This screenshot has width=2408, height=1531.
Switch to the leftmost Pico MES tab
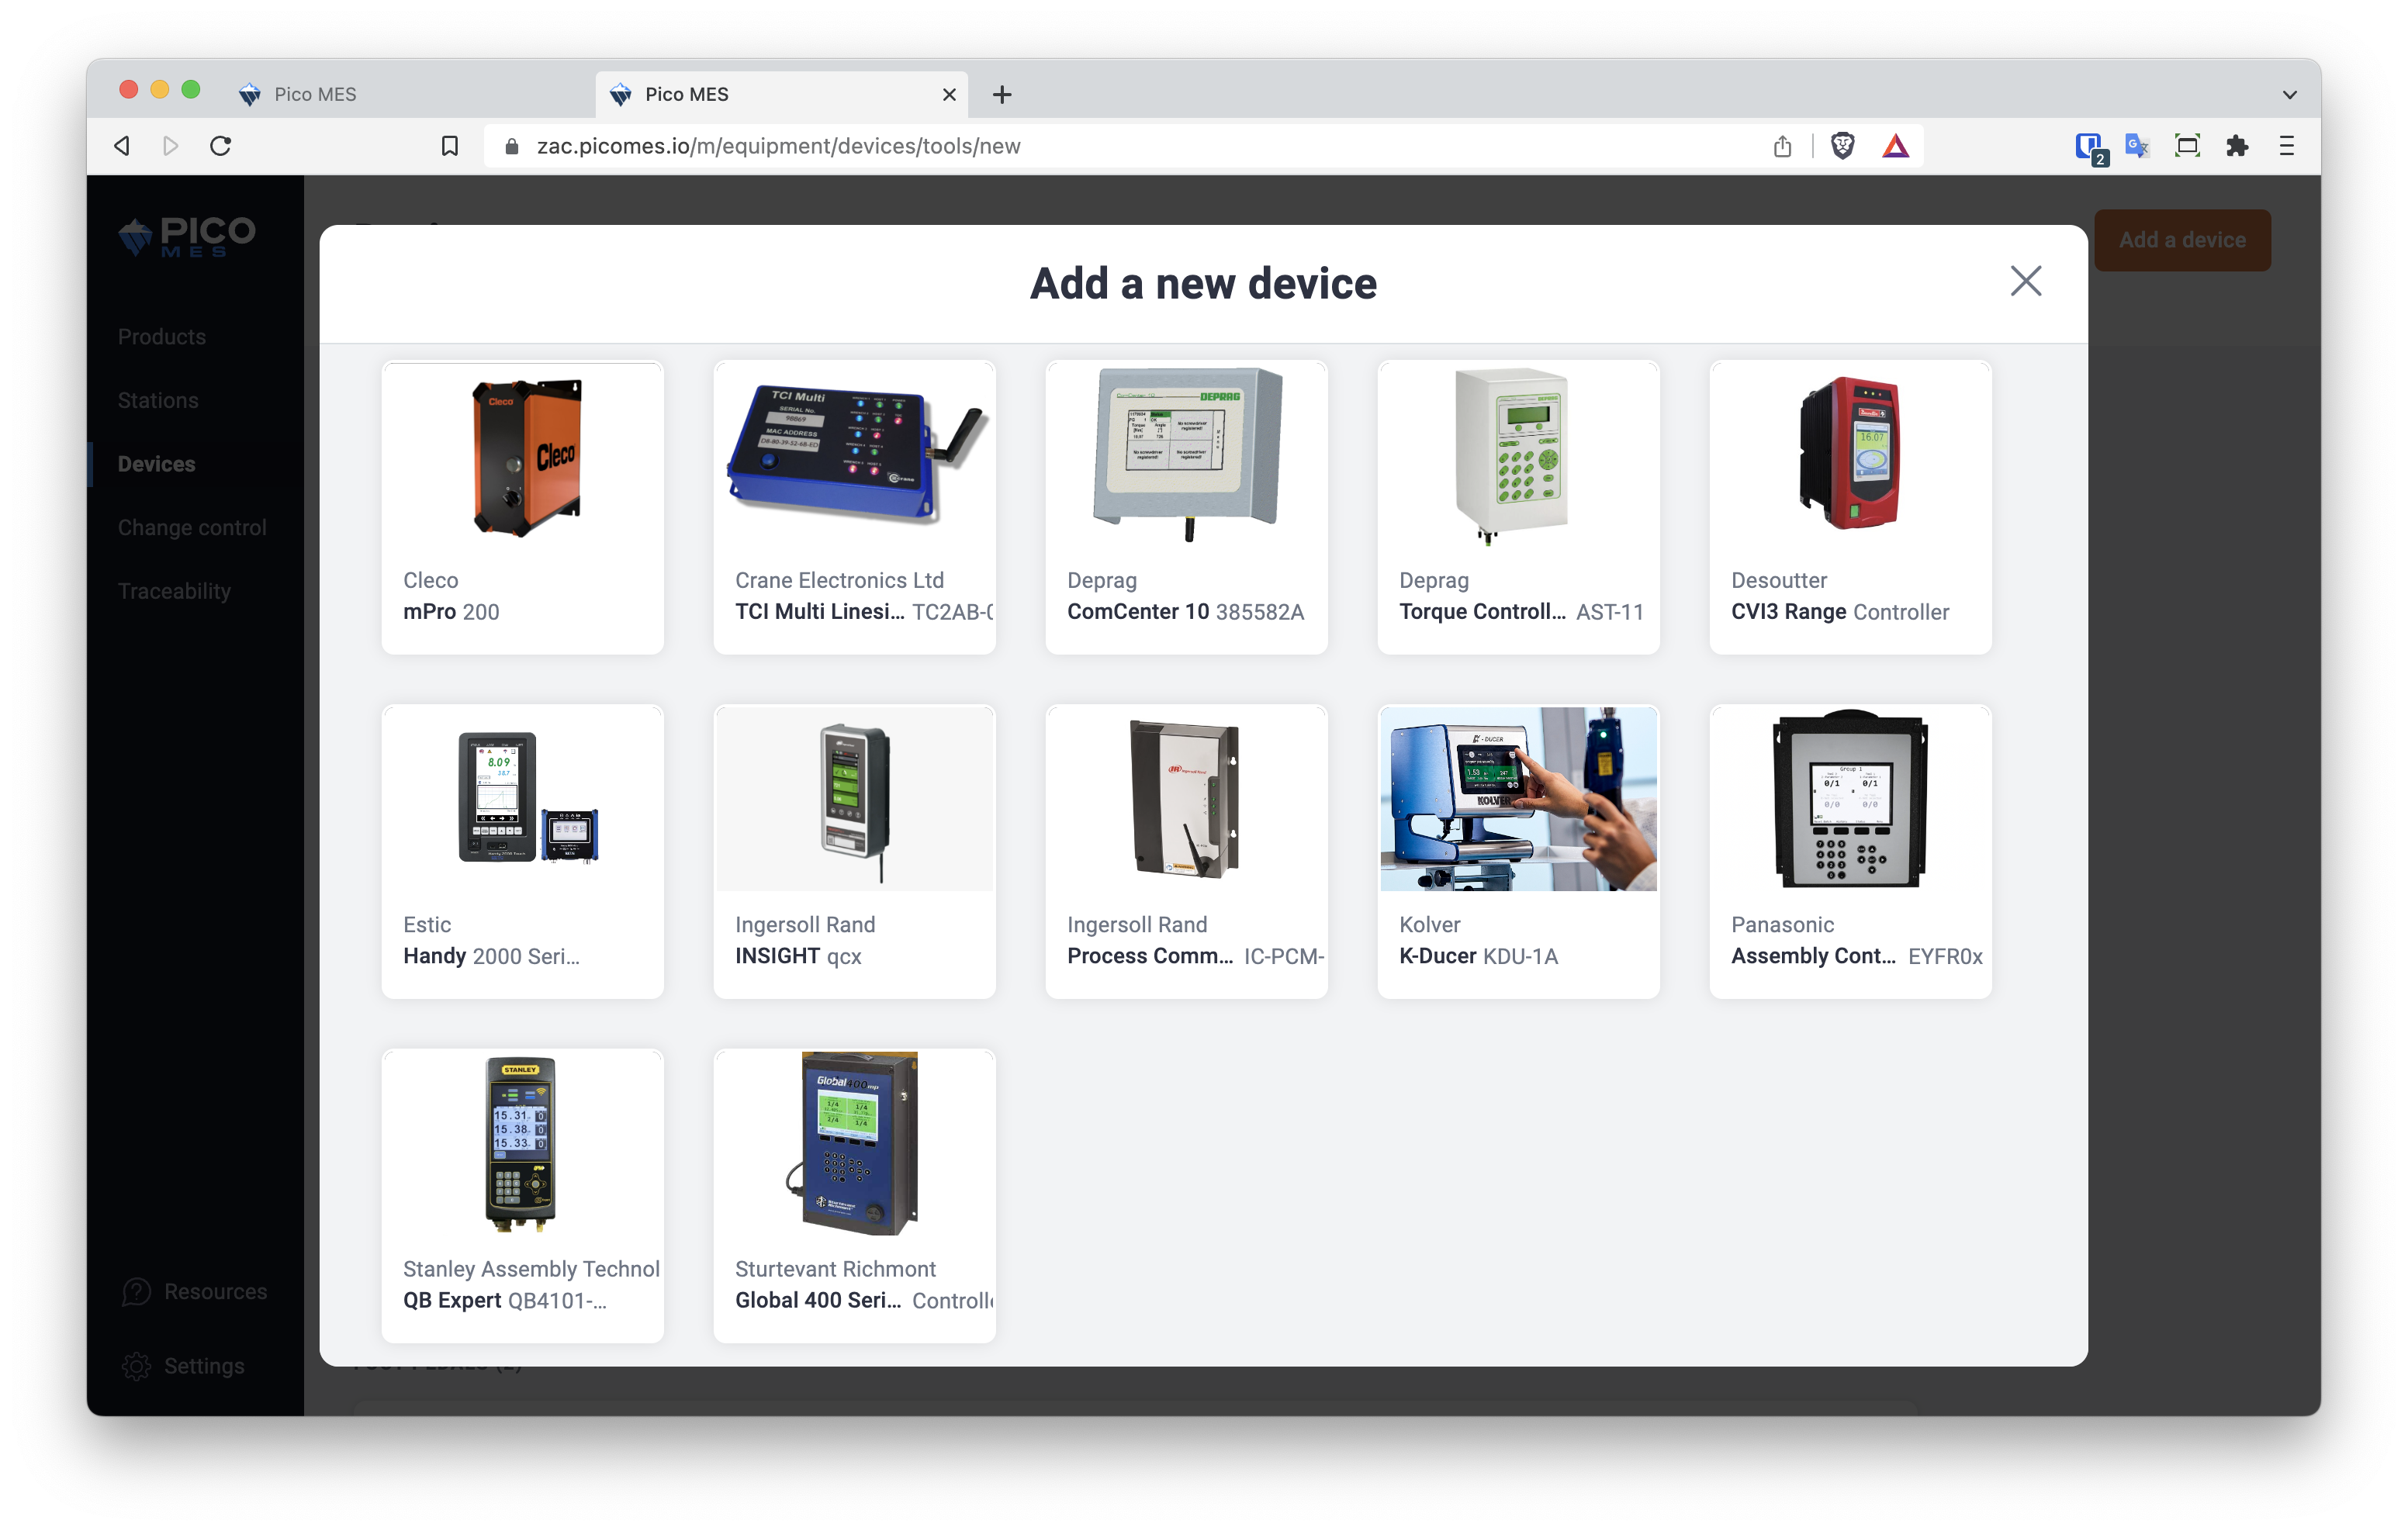point(315,93)
